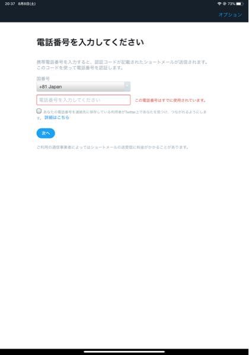
Task: Click the carrier fee notice below 次へ
Action: 113,147
